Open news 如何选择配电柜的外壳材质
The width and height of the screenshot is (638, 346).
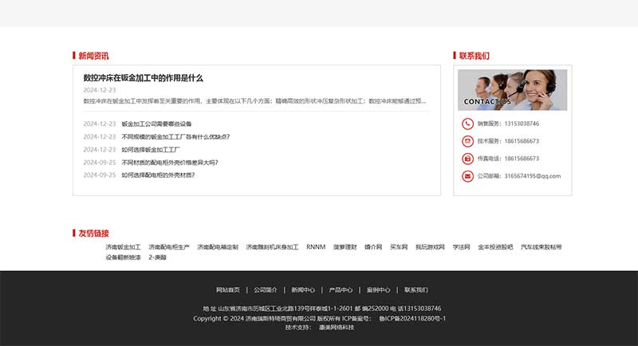(x=158, y=175)
